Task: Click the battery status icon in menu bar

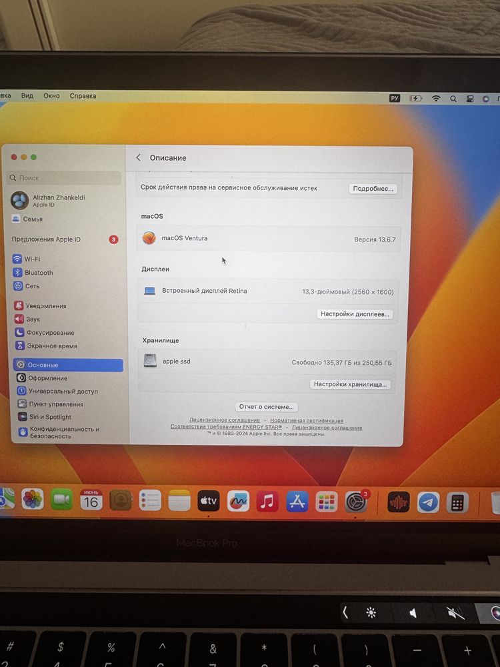Action: (x=415, y=98)
